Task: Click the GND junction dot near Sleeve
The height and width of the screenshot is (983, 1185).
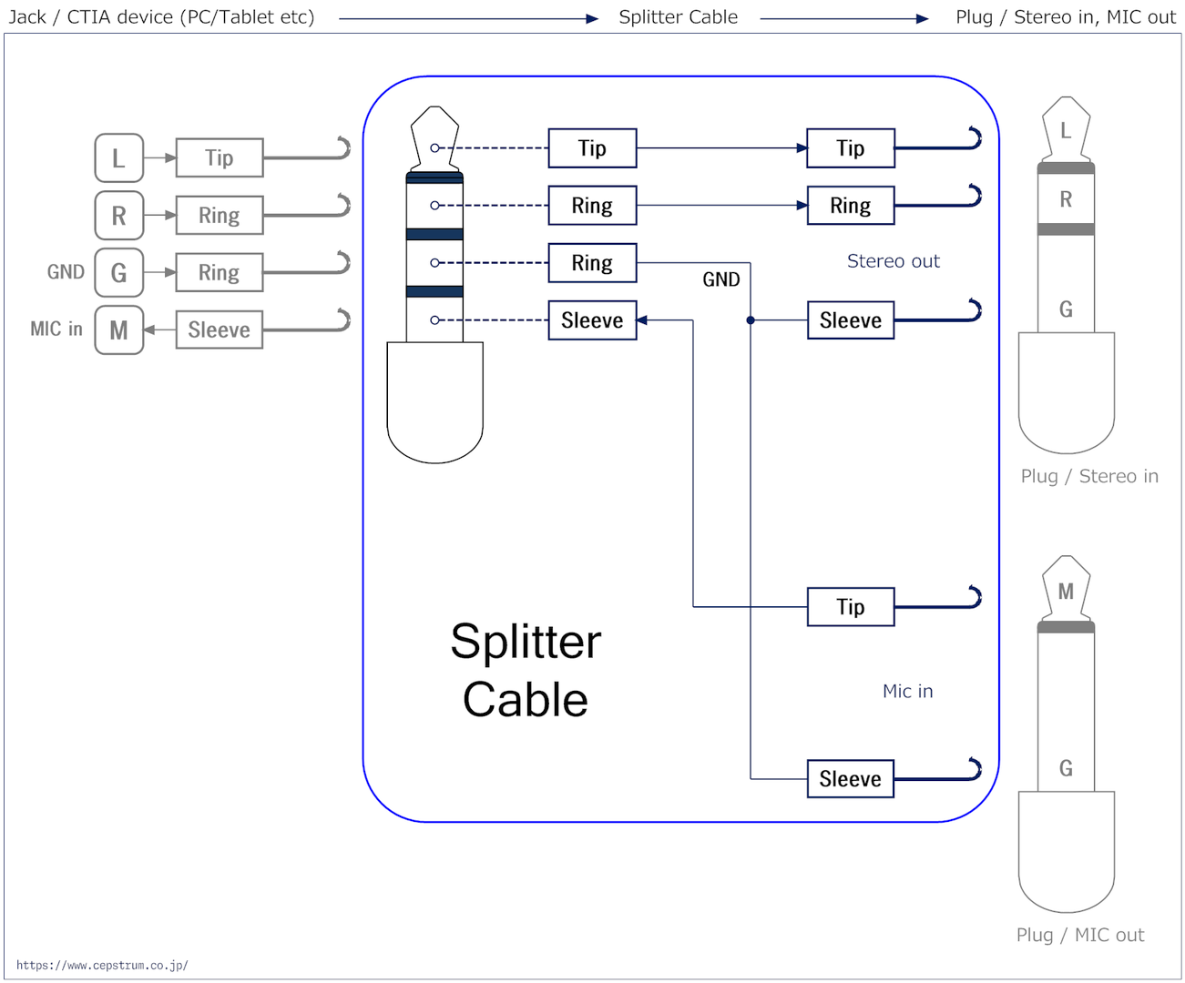Action: [x=751, y=320]
